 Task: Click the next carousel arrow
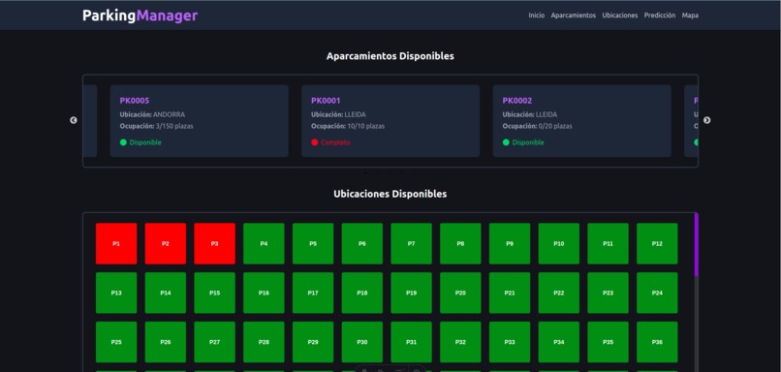[706, 120]
